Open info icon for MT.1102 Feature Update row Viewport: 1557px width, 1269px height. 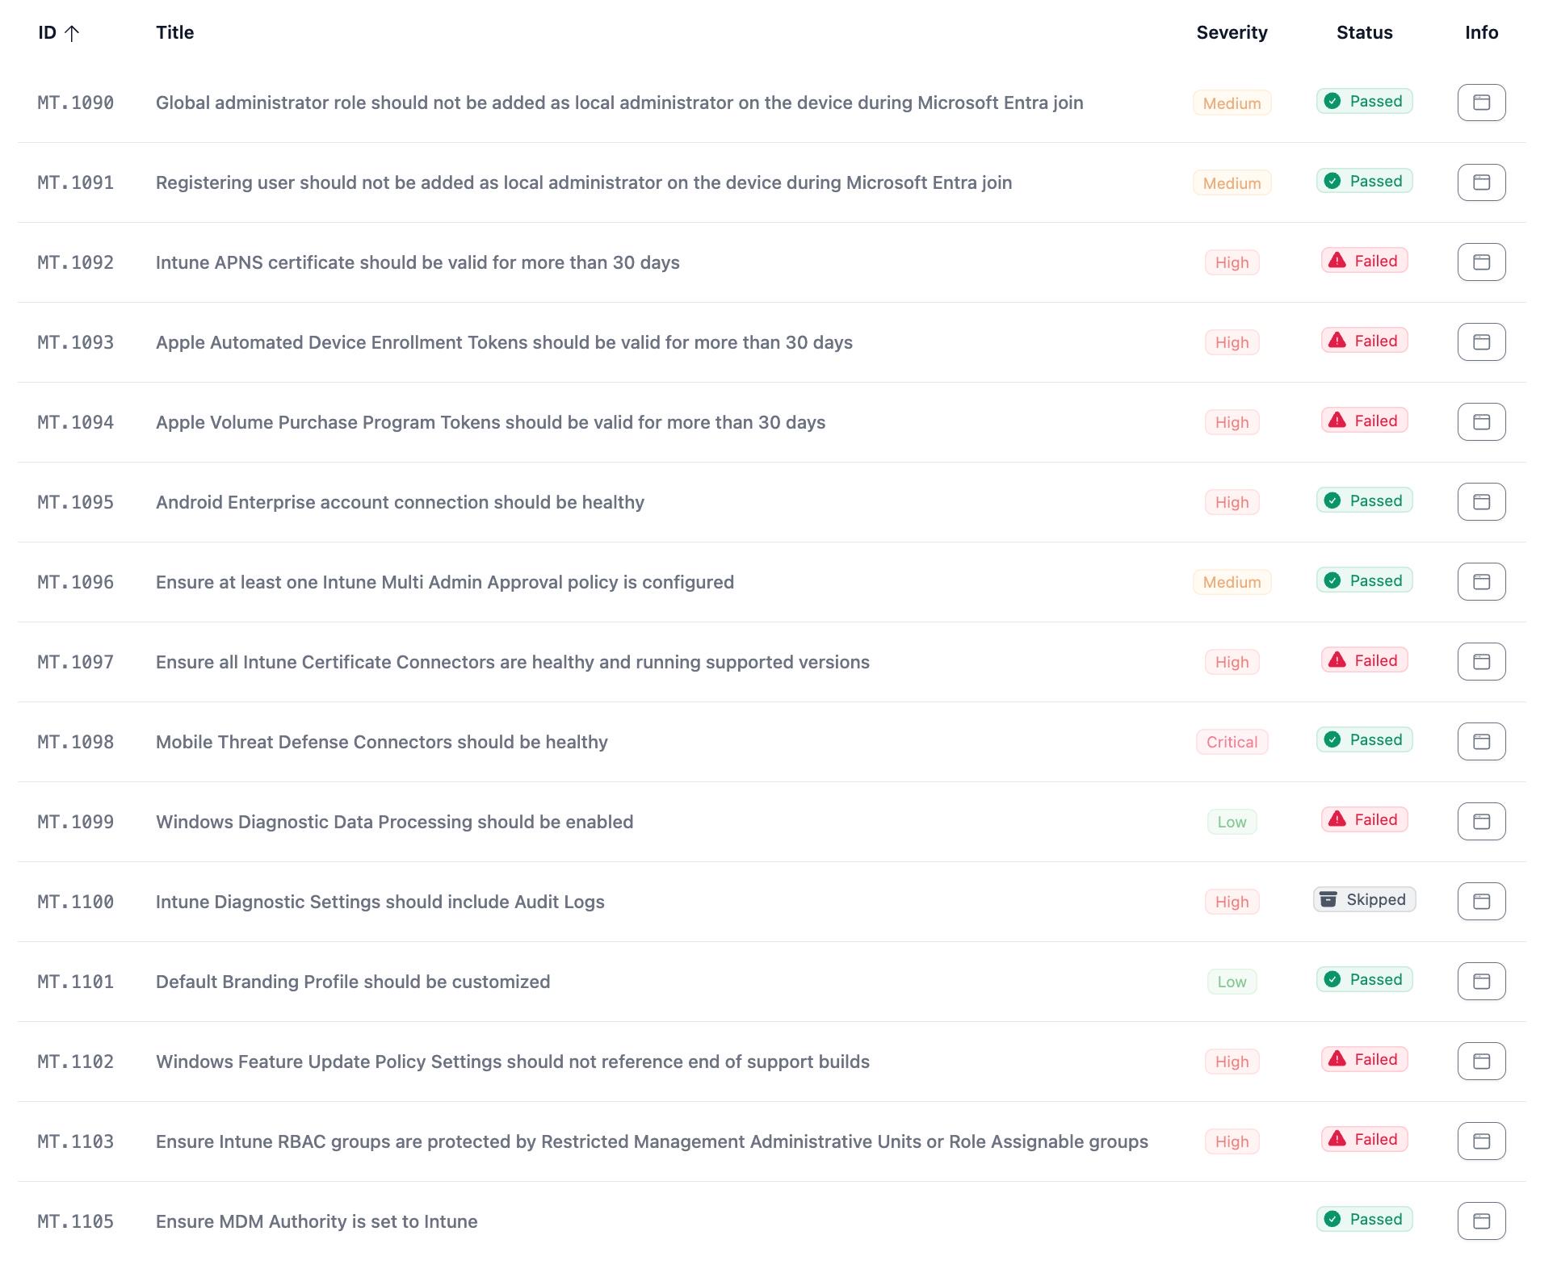coord(1480,1062)
